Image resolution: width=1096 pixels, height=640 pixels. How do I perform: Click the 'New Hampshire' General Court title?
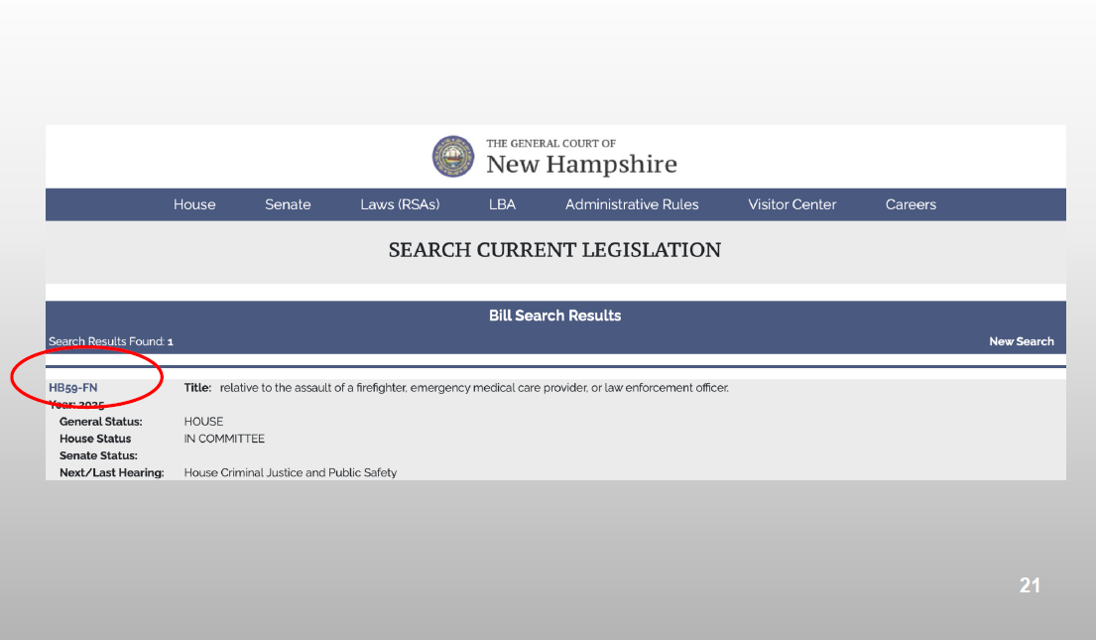pos(581,164)
